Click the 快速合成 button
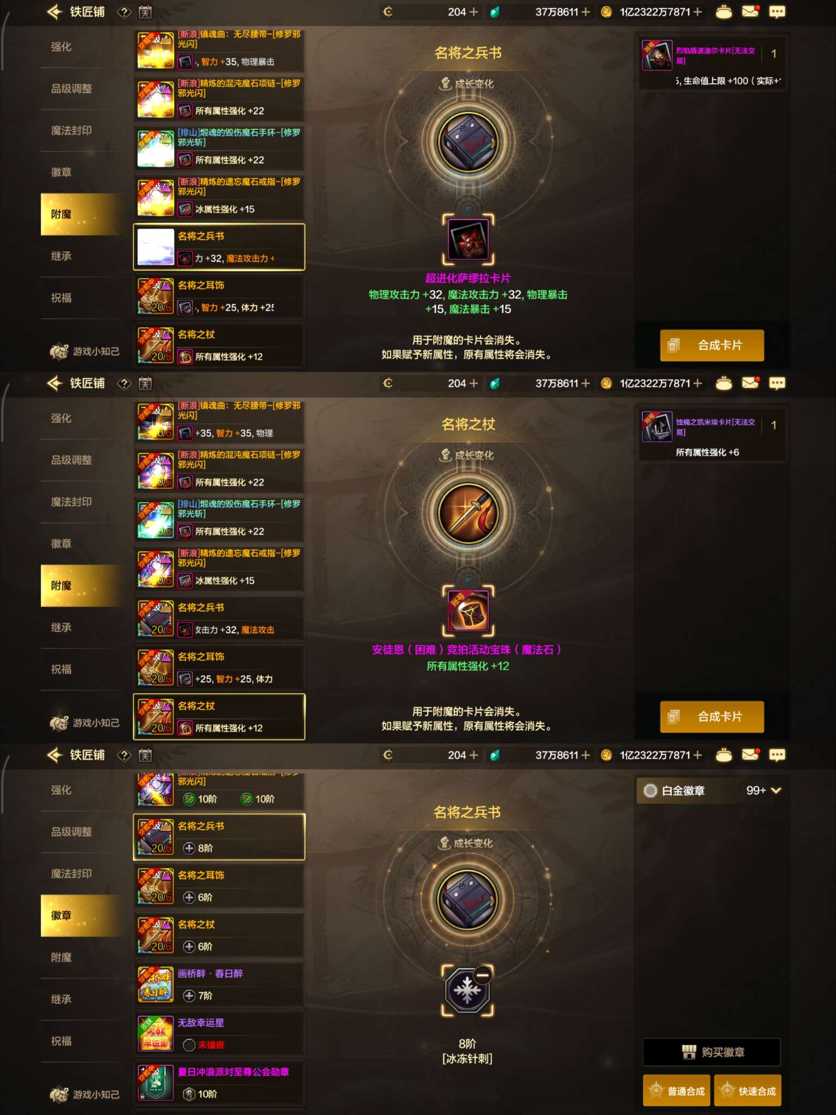 pyautogui.click(x=748, y=1091)
